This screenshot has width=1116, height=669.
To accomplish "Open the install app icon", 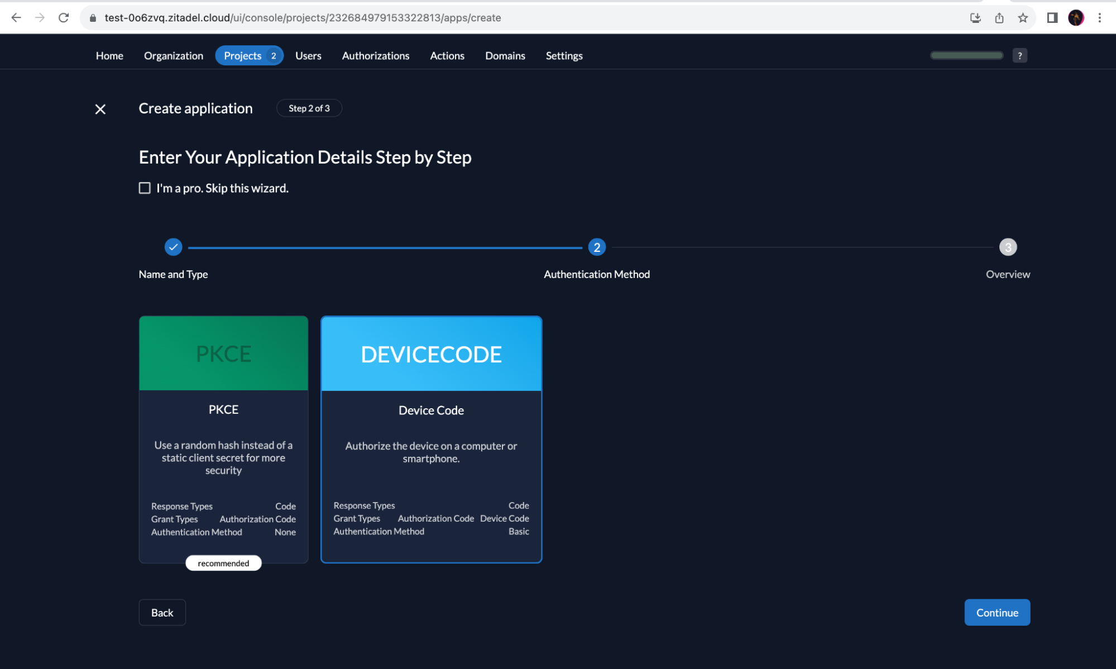I will [975, 18].
